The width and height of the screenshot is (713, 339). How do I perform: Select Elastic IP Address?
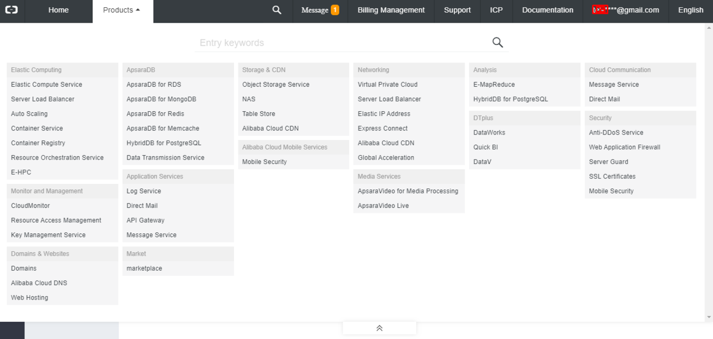coord(384,113)
